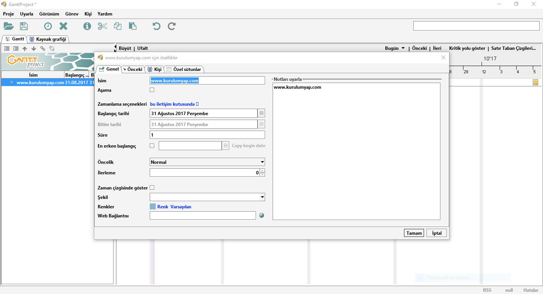Screen dimensions: 543x294
Task: Toggle the Aşama milestone checkbox
Action: pyautogui.click(x=152, y=90)
